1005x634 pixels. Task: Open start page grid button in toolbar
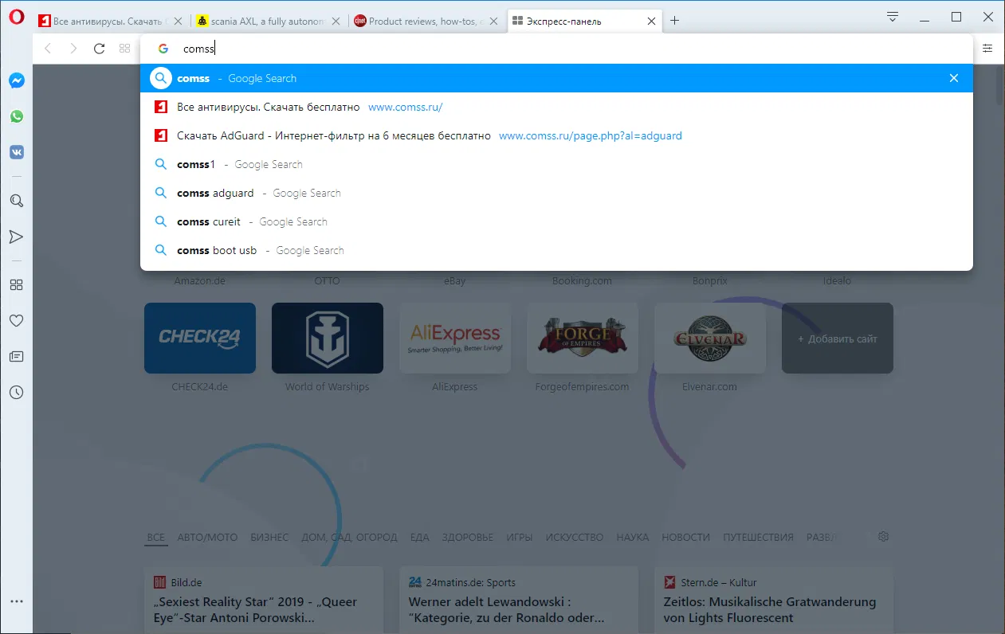pos(124,49)
